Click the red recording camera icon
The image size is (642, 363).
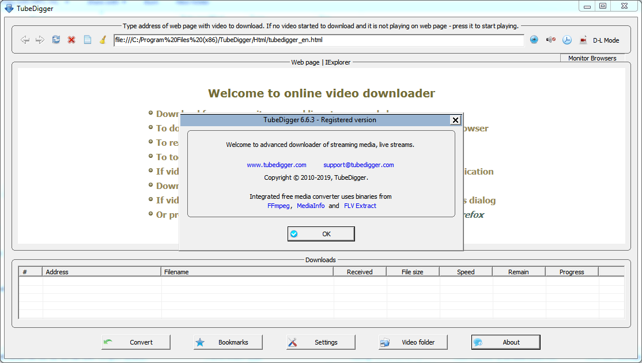[583, 40]
